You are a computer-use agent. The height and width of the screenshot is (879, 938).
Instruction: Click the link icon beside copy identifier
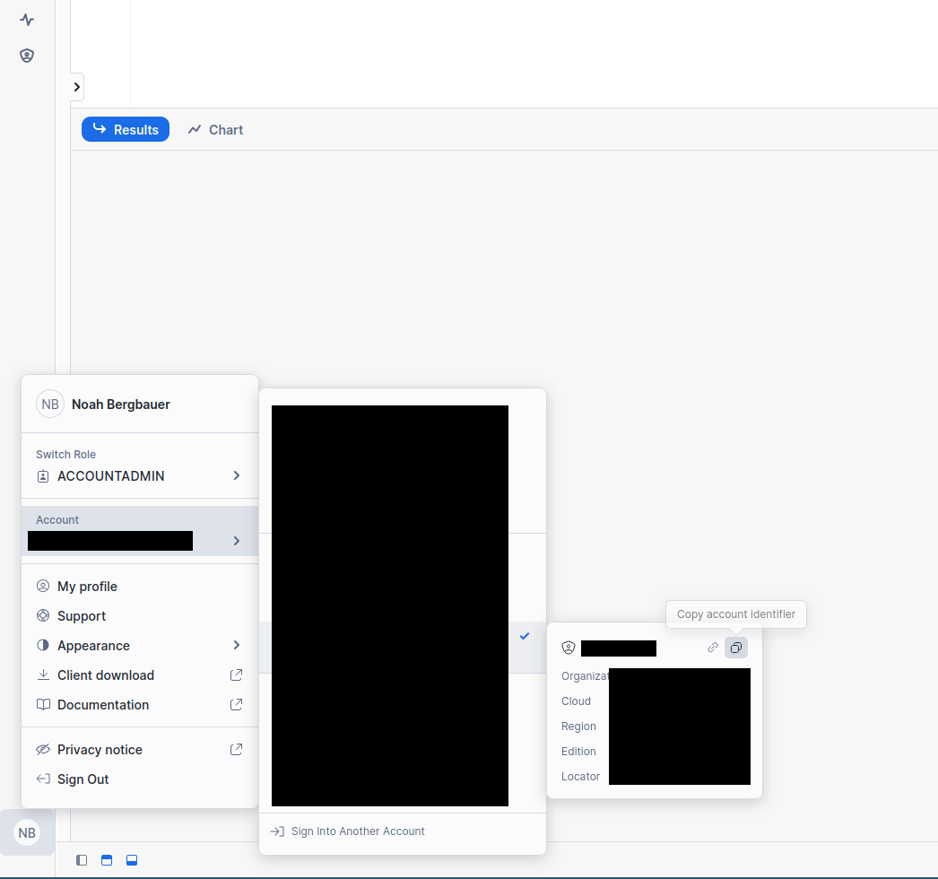point(713,648)
